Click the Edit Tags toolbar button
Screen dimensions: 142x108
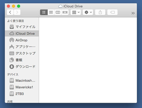coord(112,12)
